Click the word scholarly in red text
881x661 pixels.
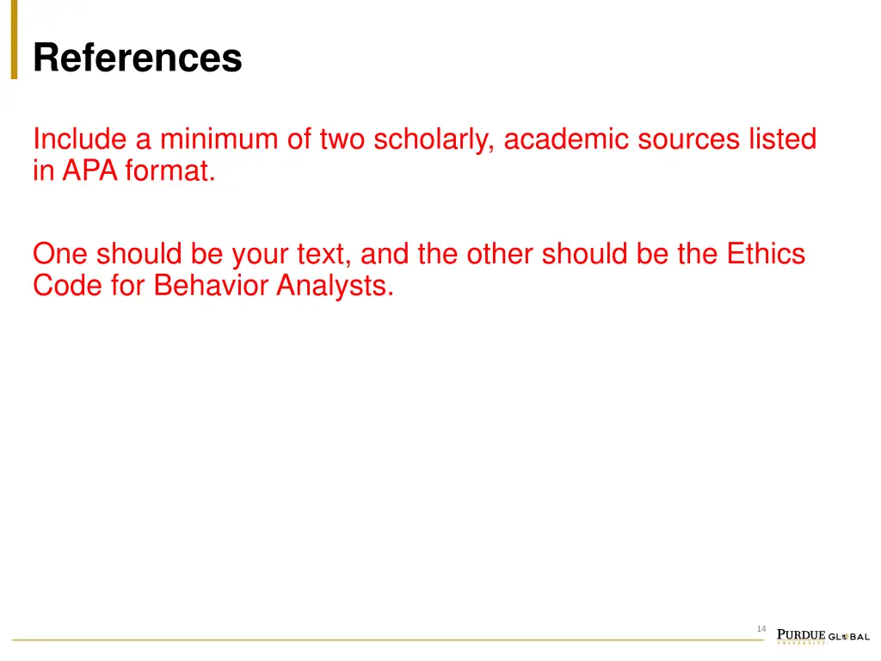tap(434, 139)
